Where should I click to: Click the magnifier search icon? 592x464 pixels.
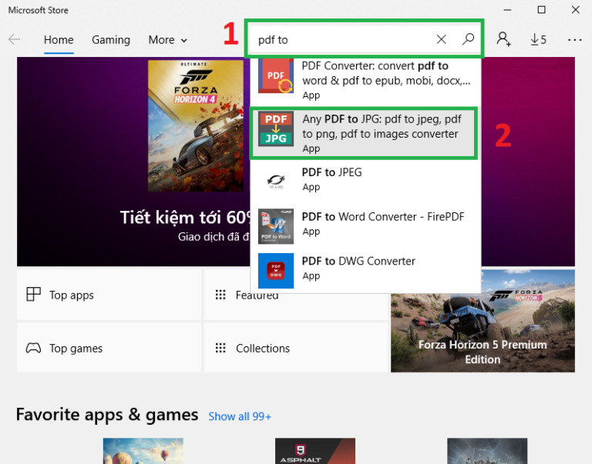point(468,39)
